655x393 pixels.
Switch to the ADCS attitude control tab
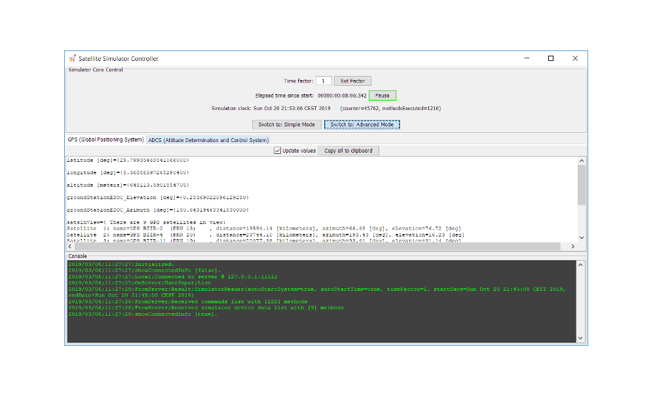[x=208, y=140]
